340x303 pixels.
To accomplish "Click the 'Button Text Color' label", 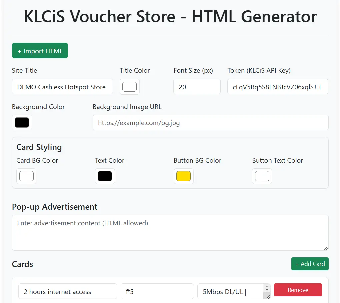I will pyautogui.click(x=278, y=160).
